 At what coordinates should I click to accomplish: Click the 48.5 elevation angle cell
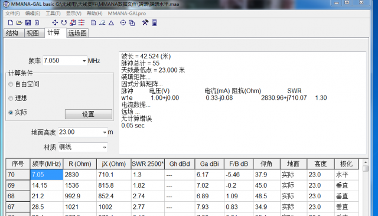[x=266, y=196]
